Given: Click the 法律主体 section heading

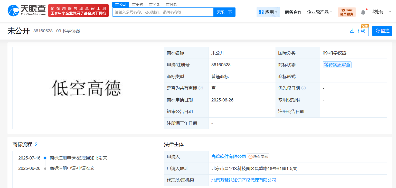Looking at the screenshot, I should tap(174, 144).
